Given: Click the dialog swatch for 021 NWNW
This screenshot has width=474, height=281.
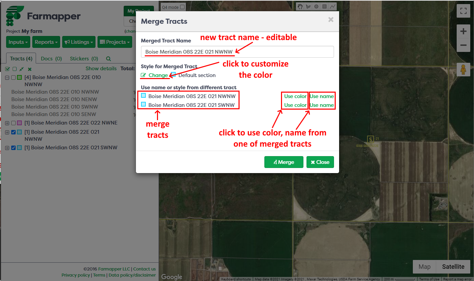Looking at the screenshot, I should (x=143, y=96).
